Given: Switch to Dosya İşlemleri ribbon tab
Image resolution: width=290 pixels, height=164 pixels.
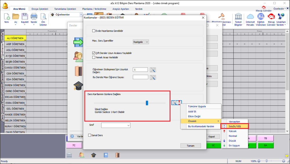Looking at the screenshot, I should (40, 9).
